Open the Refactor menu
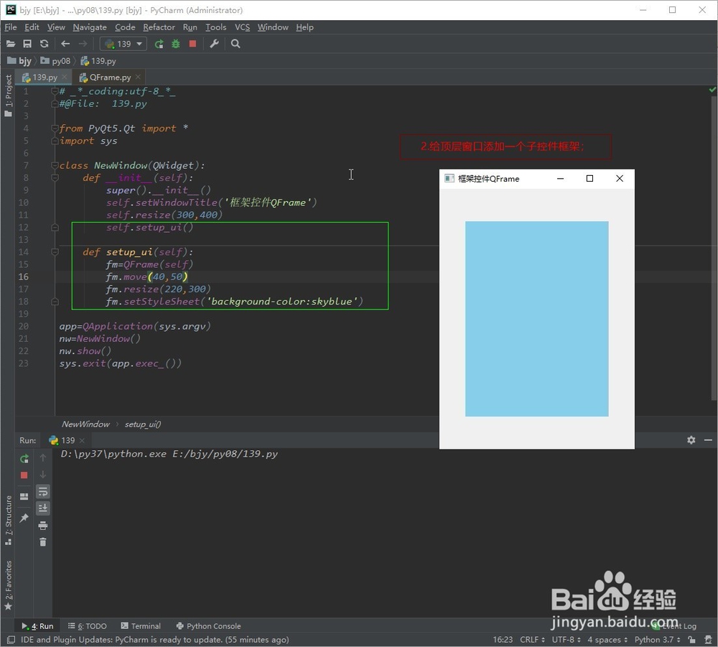 coord(159,27)
